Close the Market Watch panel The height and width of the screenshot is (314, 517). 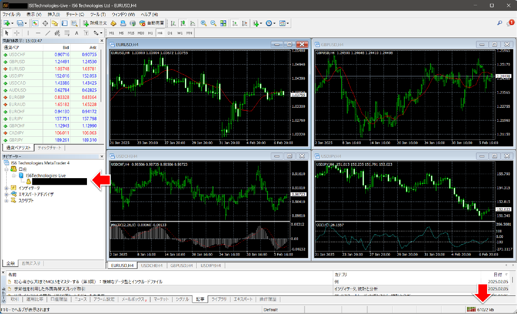(x=102, y=41)
